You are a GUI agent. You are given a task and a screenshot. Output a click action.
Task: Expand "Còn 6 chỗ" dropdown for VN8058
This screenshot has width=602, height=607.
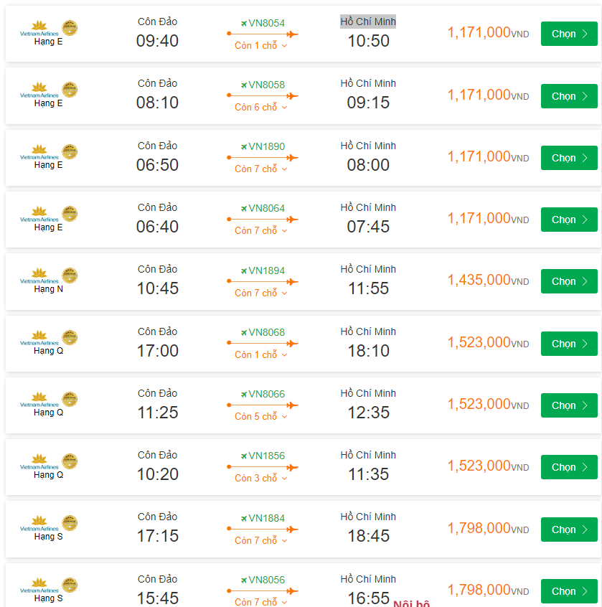coord(261,108)
